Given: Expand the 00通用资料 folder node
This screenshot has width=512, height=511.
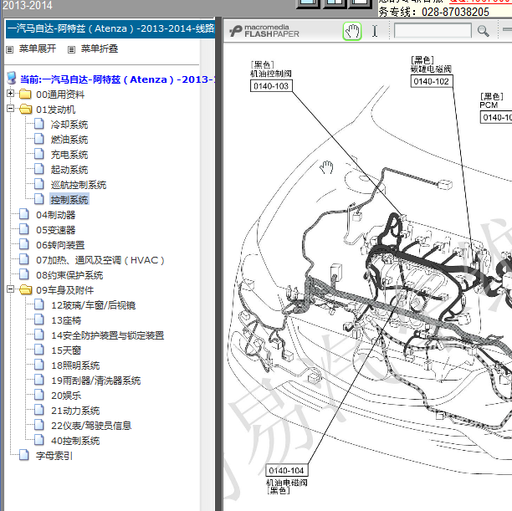Looking at the screenshot, I should (10, 94).
